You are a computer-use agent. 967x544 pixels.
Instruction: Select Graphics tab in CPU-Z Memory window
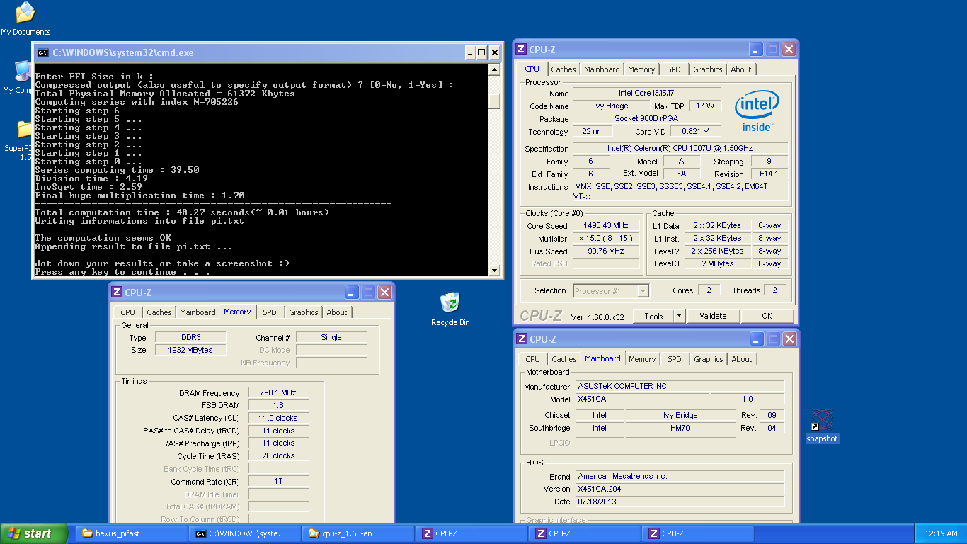[x=303, y=312]
